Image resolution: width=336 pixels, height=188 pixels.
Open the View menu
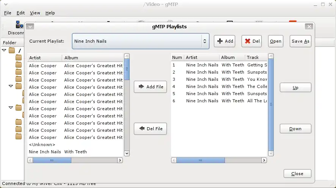tap(35, 13)
